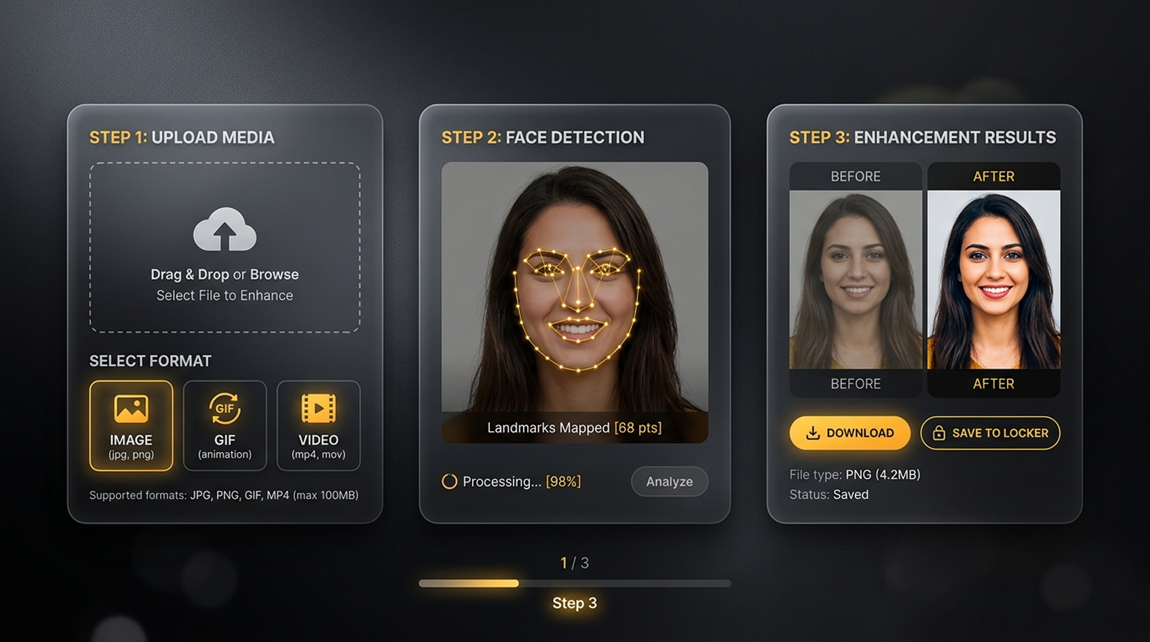Select the top BEFORE tab label

[x=855, y=177]
